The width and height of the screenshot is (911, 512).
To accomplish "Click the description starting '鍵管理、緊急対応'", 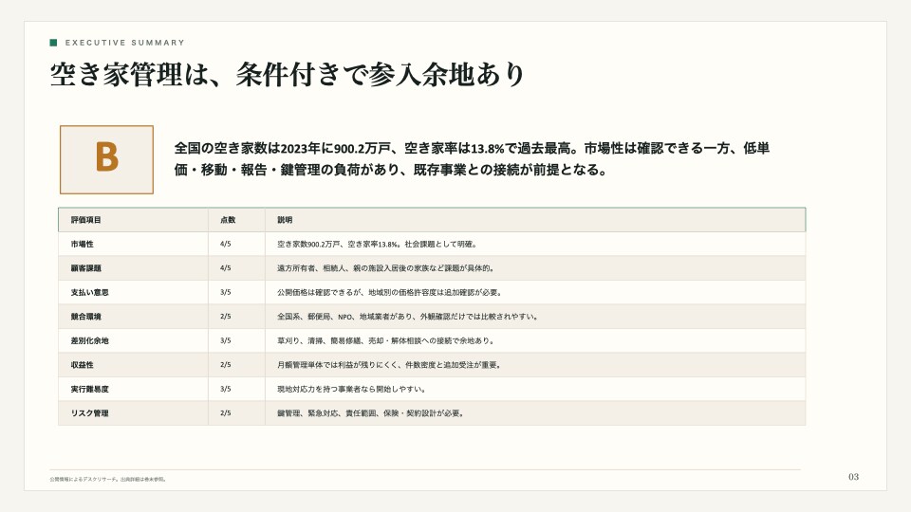I will [x=371, y=413].
